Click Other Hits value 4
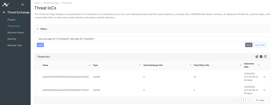The width and height of the screenshot is (272, 105). tap(194, 90)
